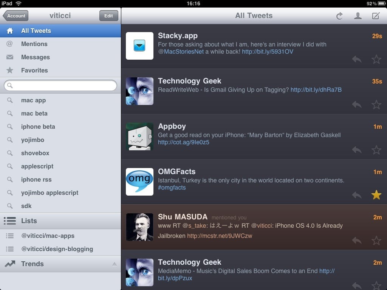Favorite the Appboy tweet
This screenshot has width=387, height=290.
pos(376,150)
